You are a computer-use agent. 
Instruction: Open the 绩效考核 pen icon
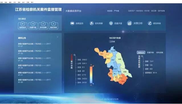point(150,23)
